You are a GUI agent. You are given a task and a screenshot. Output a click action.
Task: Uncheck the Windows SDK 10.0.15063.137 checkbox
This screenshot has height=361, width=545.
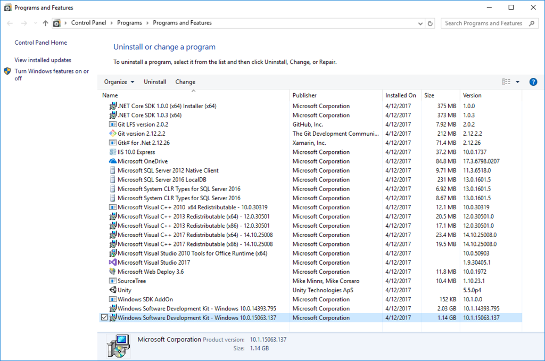click(x=104, y=317)
